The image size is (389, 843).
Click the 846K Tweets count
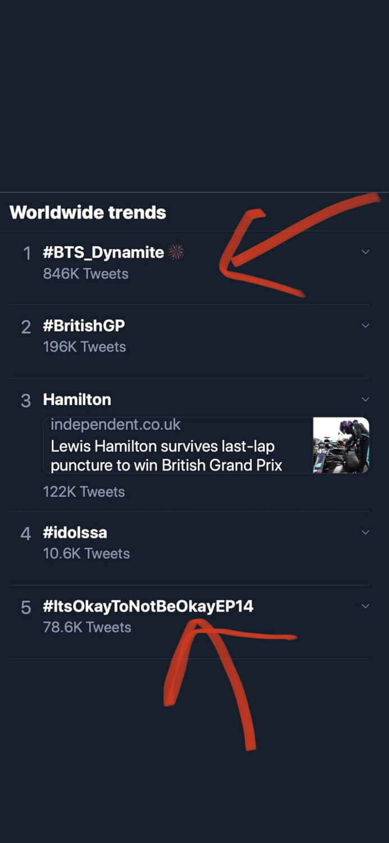click(85, 274)
